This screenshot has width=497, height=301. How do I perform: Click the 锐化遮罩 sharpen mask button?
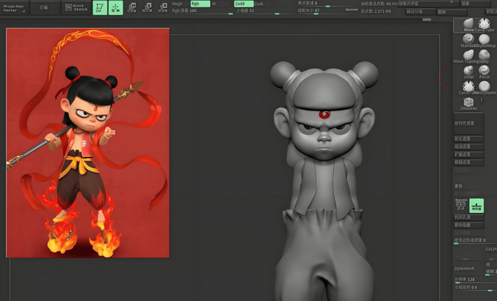point(469,139)
